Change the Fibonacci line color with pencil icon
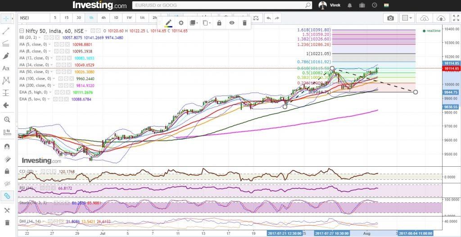 (x=168, y=23)
